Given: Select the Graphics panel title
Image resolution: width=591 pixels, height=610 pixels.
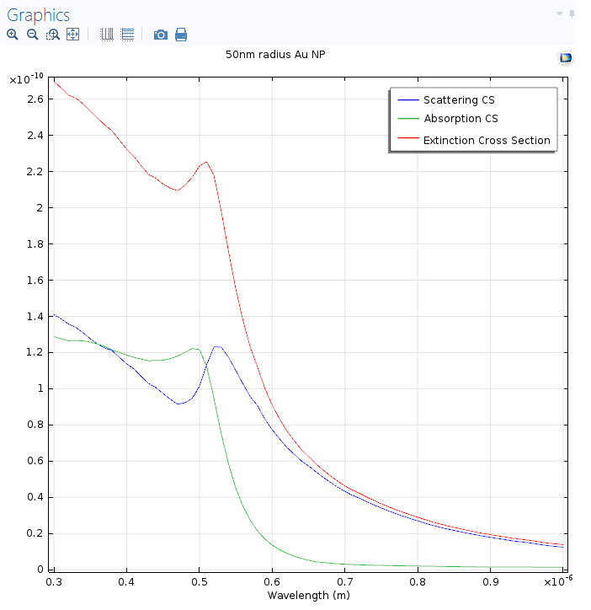Looking at the screenshot, I should [x=39, y=15].
